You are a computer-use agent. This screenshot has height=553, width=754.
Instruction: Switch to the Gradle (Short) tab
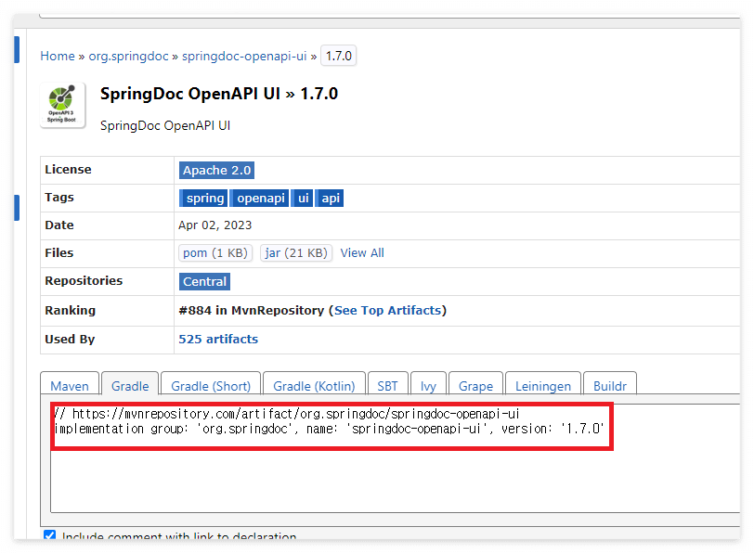click(211, 385)
